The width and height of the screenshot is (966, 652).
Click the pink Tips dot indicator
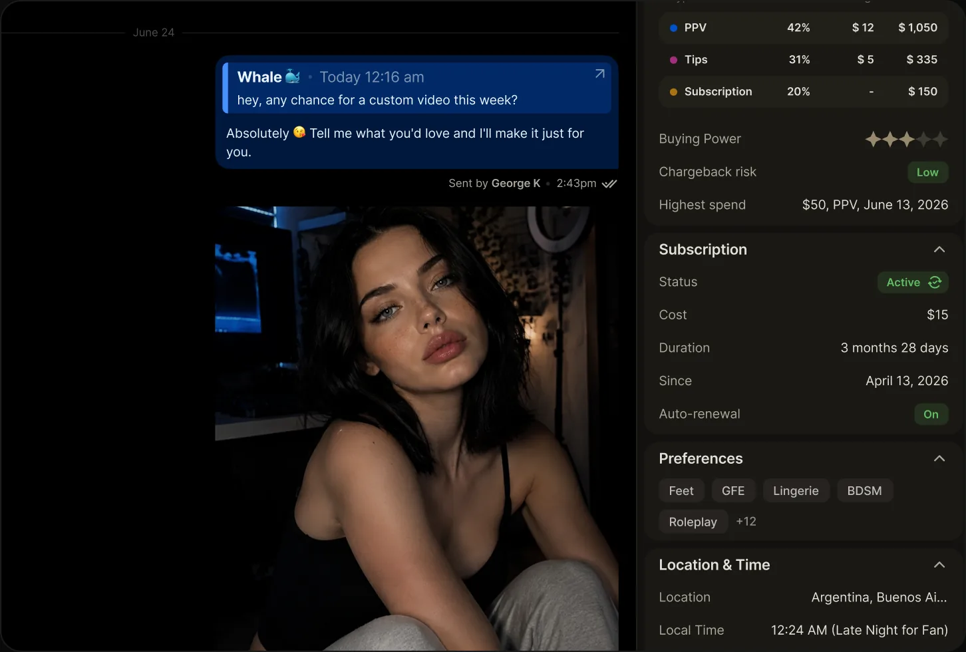click(x=673, y=60)
